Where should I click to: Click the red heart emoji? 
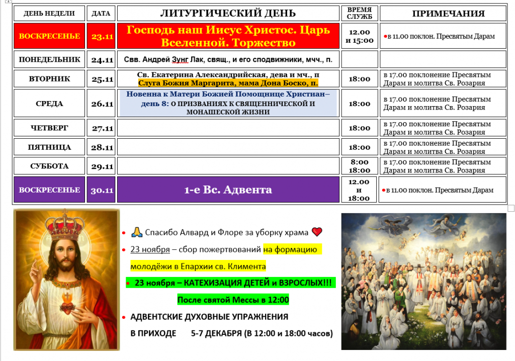point(317,232)
